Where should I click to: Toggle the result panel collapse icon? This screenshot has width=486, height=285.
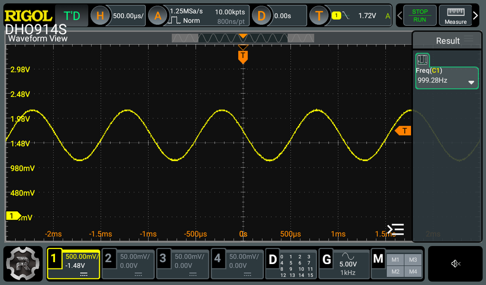coord(395,230)
